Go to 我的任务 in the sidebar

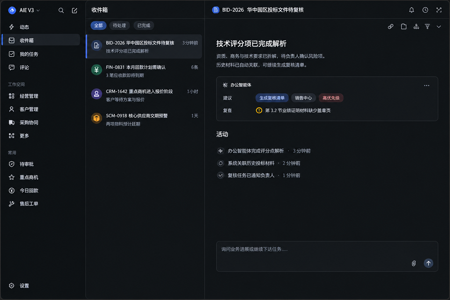[41, 54]
